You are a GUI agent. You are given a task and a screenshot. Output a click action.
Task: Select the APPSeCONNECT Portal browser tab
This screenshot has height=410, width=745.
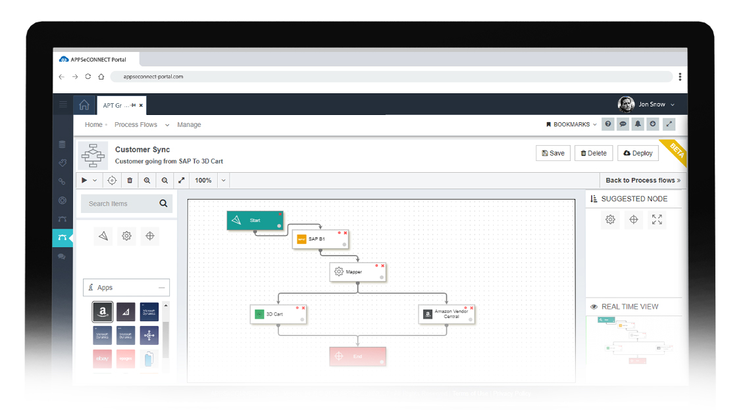97,60
